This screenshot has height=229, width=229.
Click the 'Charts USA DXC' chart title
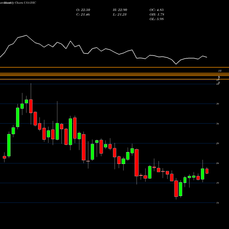click(x=26, y=3)
